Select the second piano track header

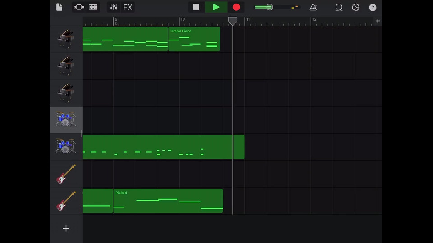pyautogui.click(x=66, y=66)
